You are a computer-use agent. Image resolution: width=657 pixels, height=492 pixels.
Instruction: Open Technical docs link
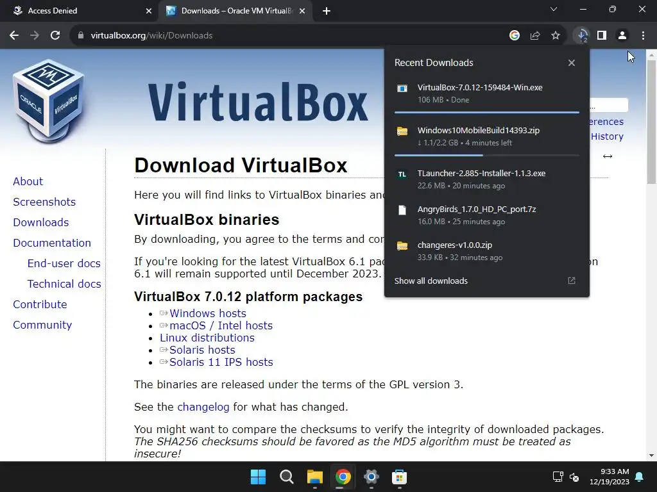coord(64,284)
